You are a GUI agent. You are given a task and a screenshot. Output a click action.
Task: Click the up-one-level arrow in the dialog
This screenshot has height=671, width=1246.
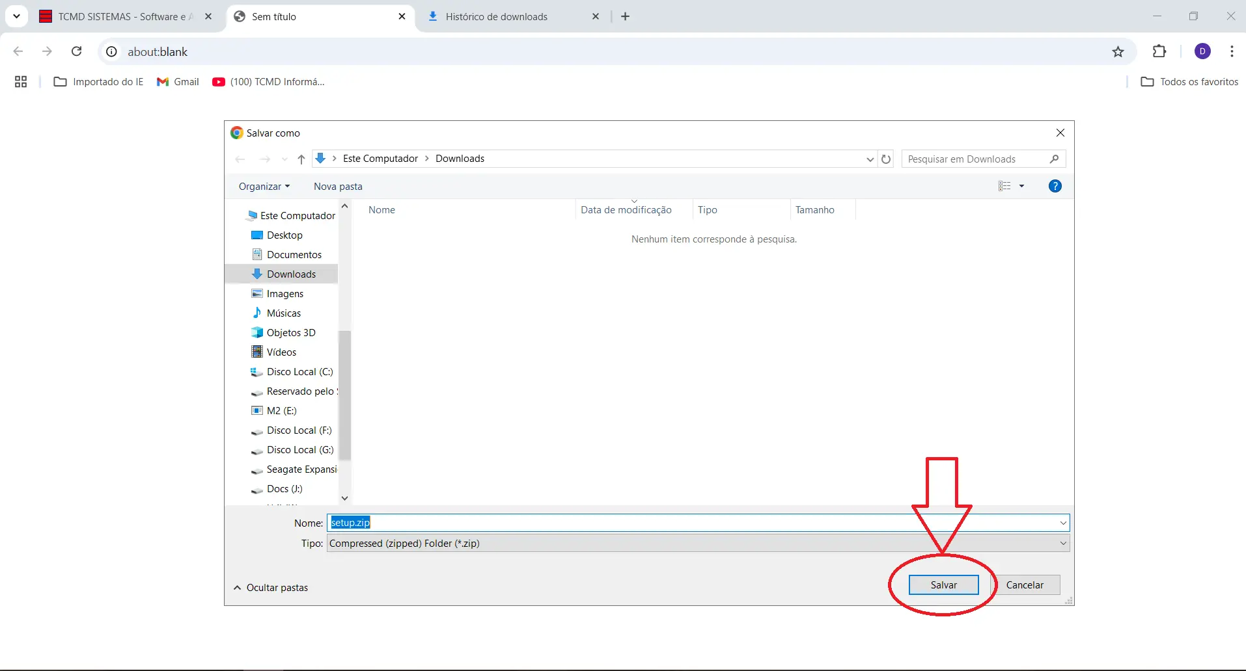(x=301, y=159)
